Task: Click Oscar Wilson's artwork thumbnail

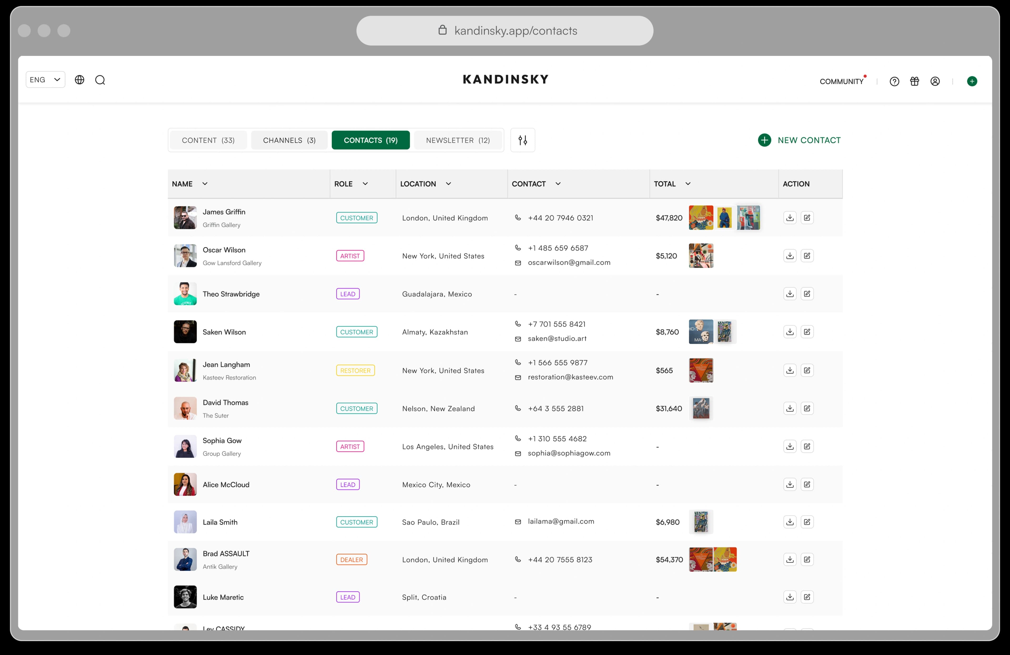Action: tap(701, 256)
